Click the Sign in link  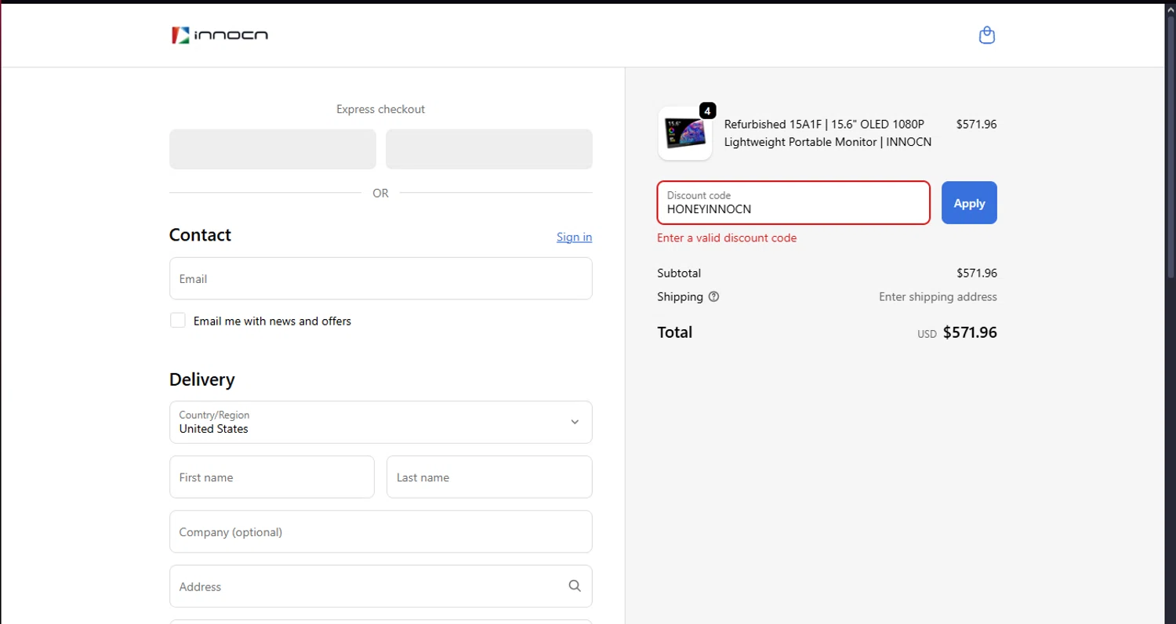574,237
